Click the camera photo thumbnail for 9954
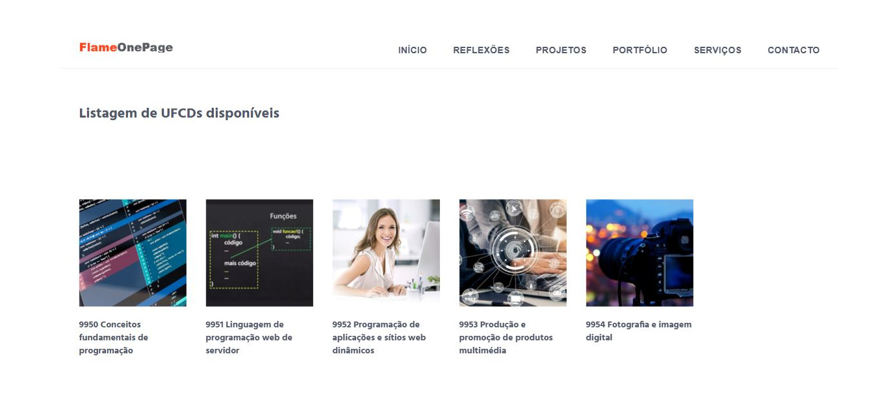878x417 pixels. point(639,253)
